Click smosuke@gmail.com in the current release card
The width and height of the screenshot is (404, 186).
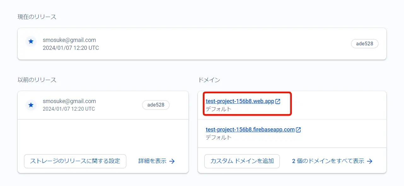(x=69, y=40)
